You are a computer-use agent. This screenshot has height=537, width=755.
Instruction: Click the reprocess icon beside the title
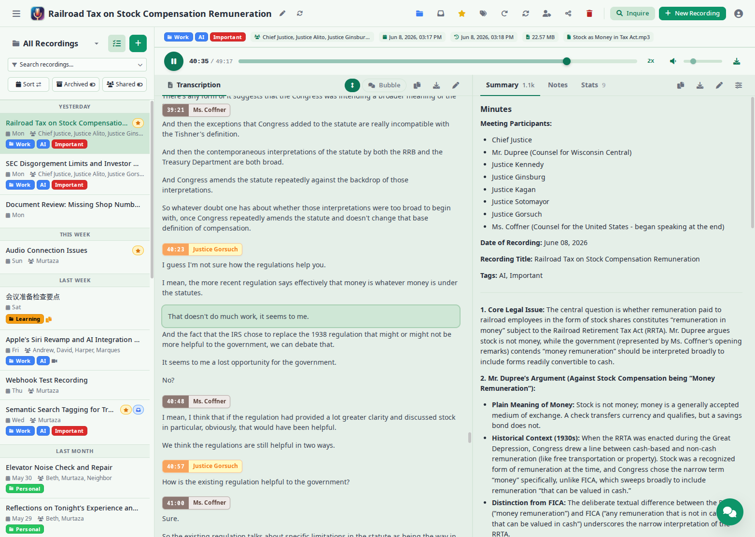click(x=300, y=14)
